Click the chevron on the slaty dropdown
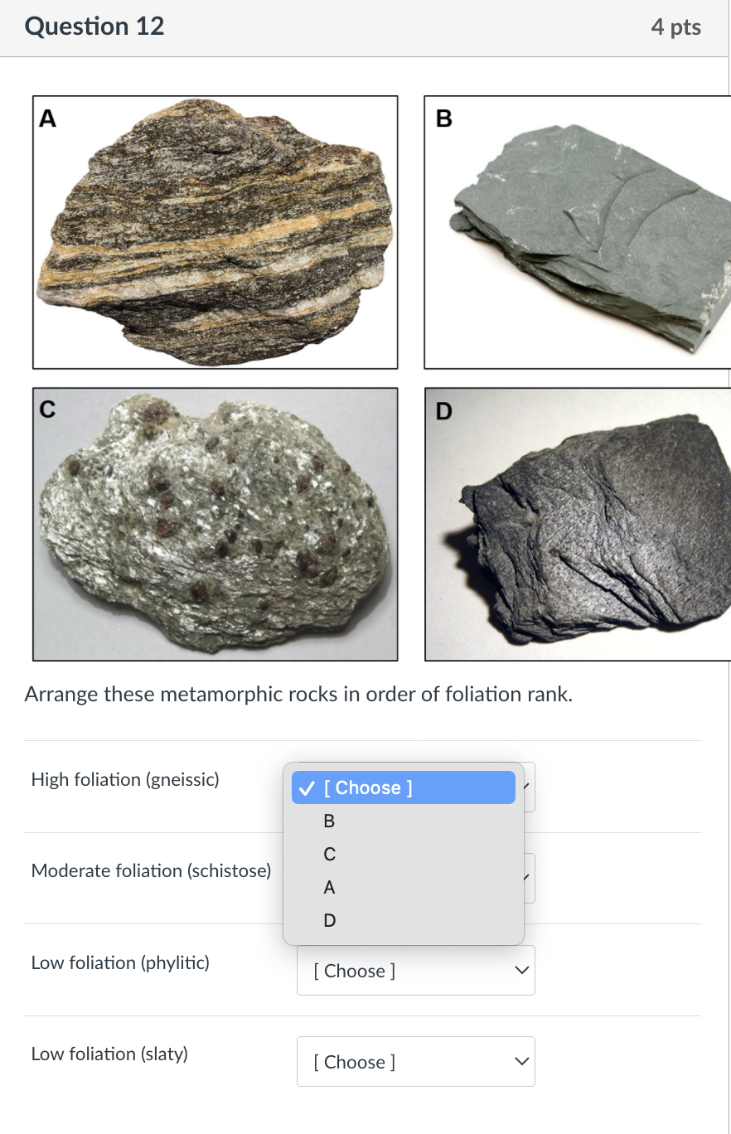The height and width of the screenshot is (1134, 731). click(520, 1061)
